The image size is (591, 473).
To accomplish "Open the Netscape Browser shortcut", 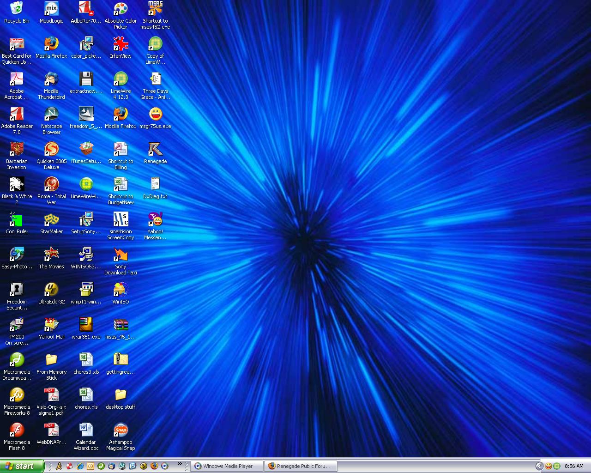I will point(51,115).
